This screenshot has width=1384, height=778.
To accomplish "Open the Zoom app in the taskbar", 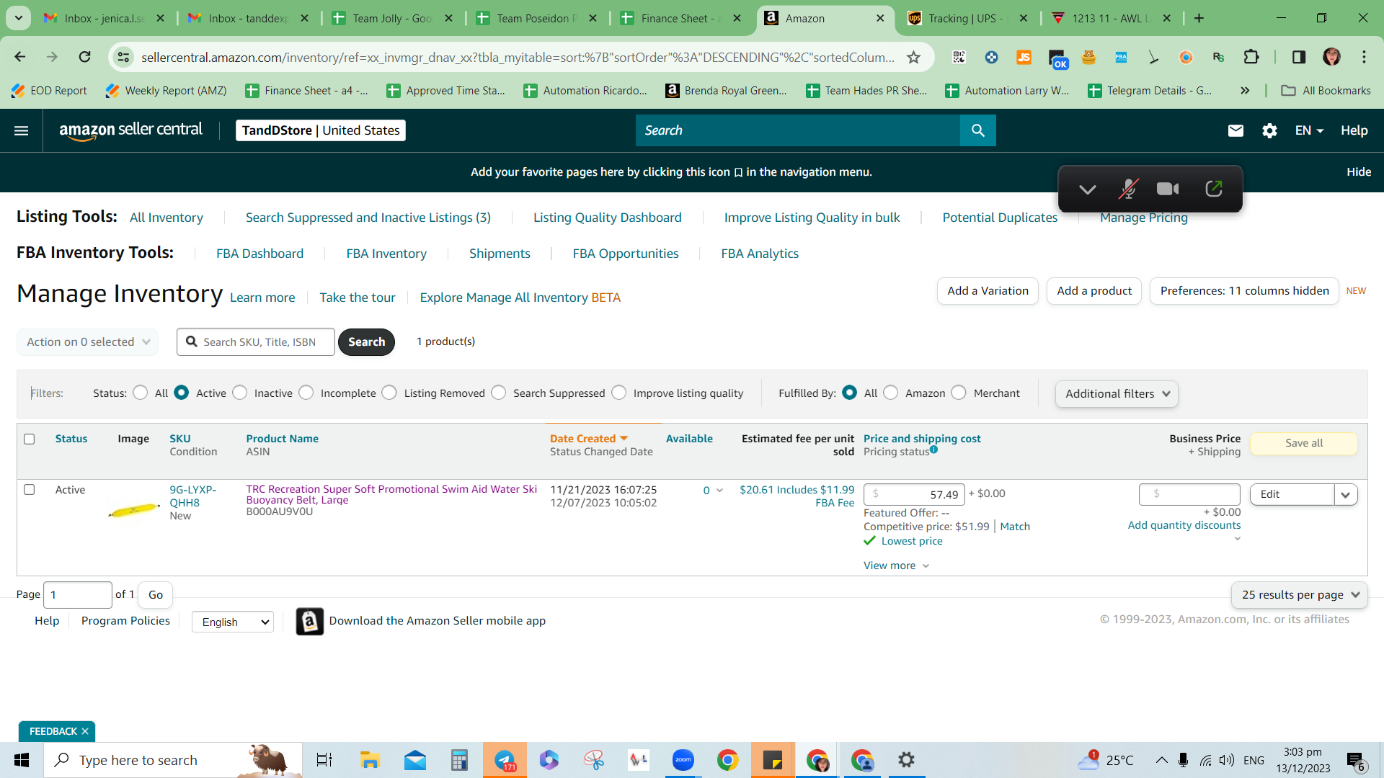I will pos(683,760).
